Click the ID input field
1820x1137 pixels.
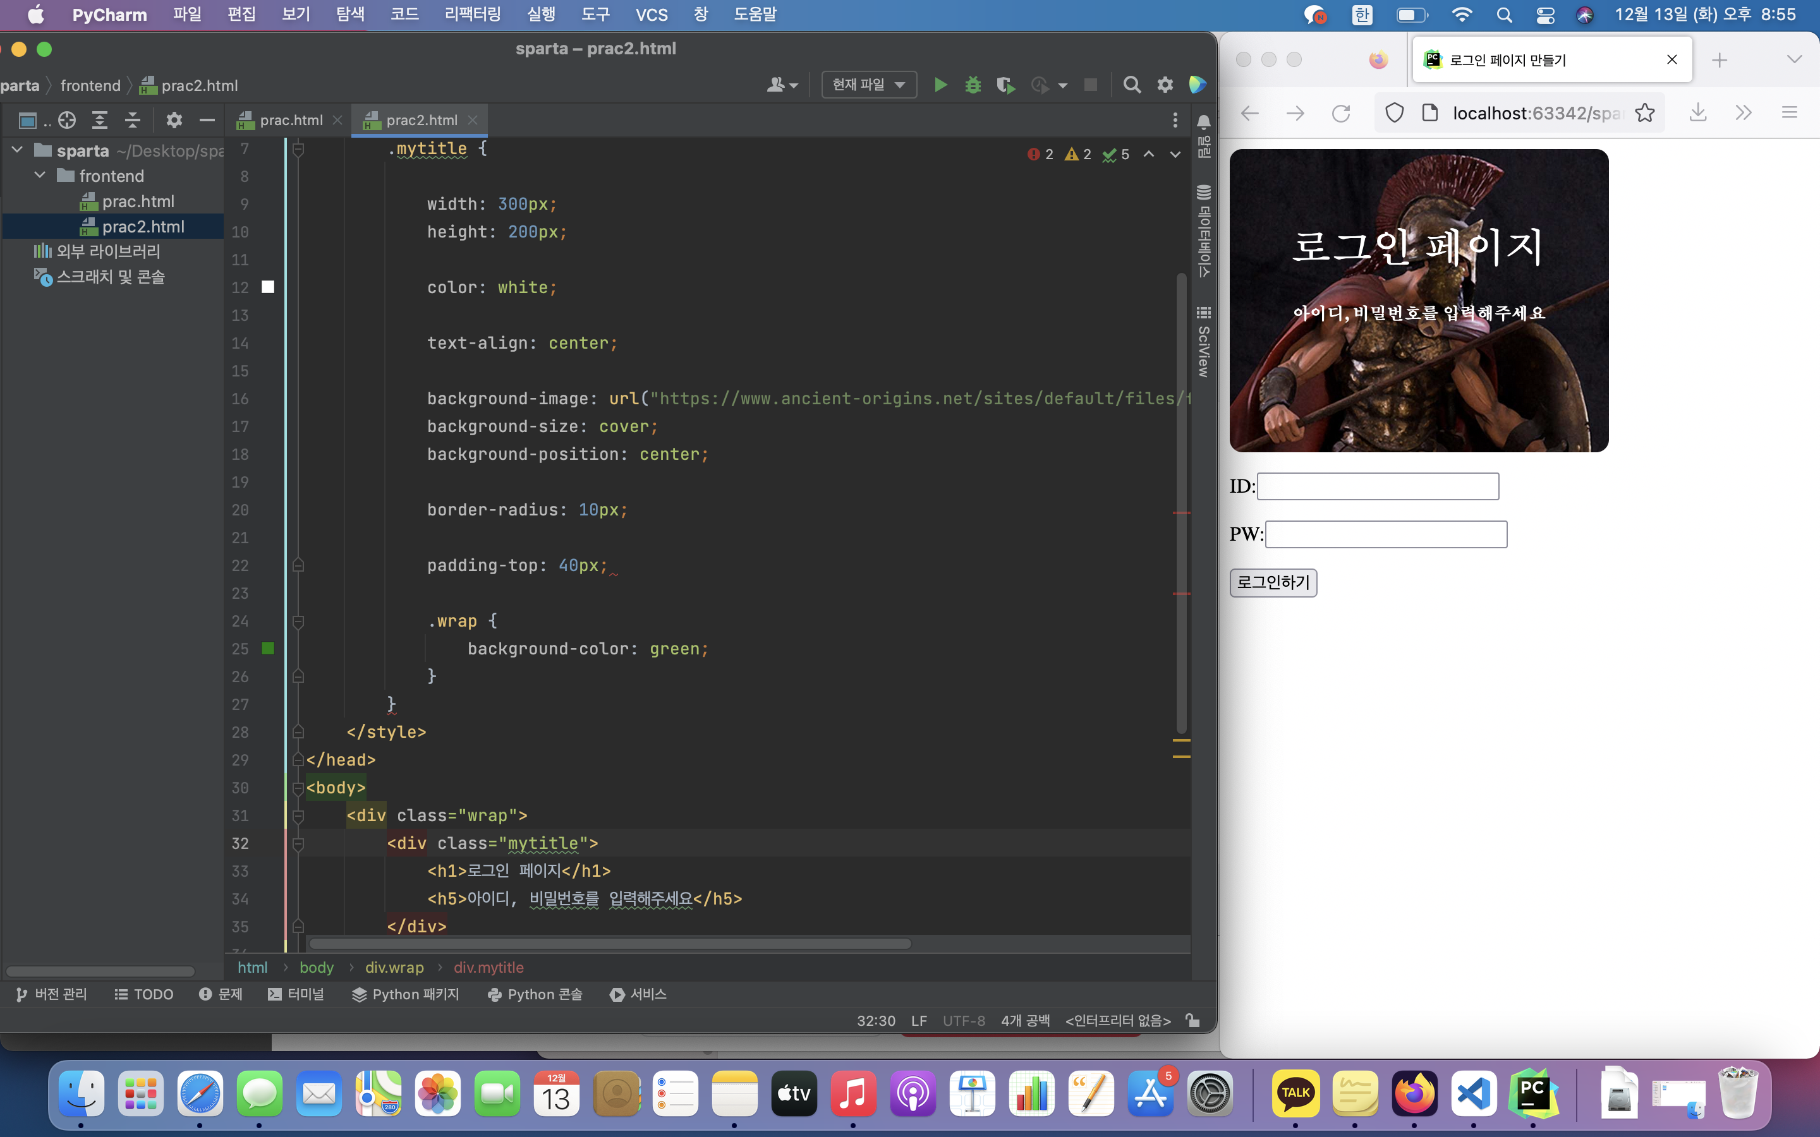click(1378, 486)
